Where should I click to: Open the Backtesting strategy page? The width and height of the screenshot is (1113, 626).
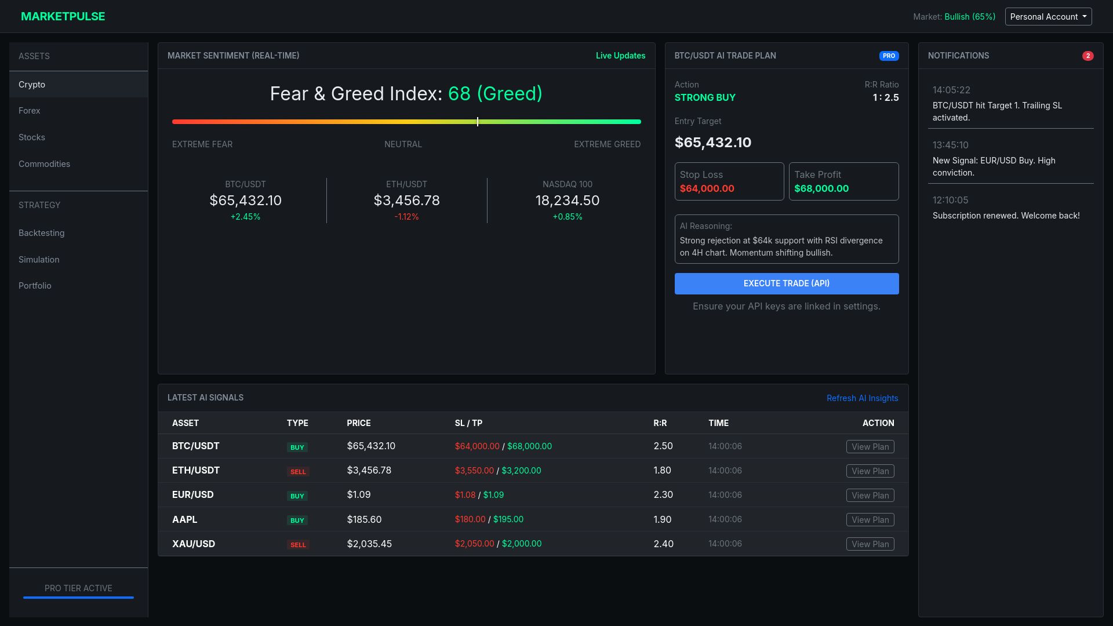point(41,233)
